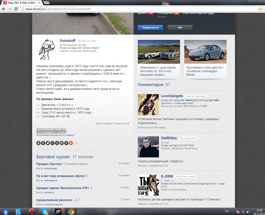Share via Odnoklassniki icon

pyautogui.click(x=57, y=143)
